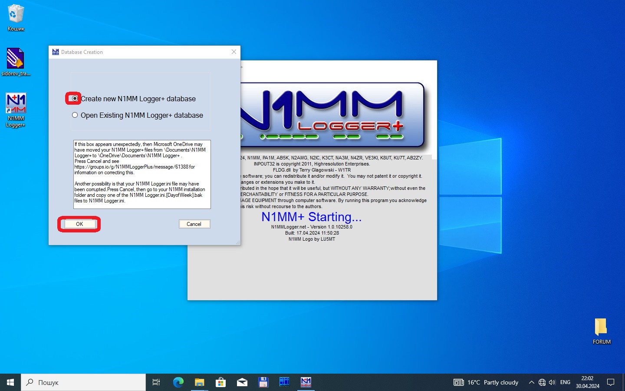This screenshot has height=391, width=625.
Task: Open Task View on the taskbar
Action: tap(156, 382)
